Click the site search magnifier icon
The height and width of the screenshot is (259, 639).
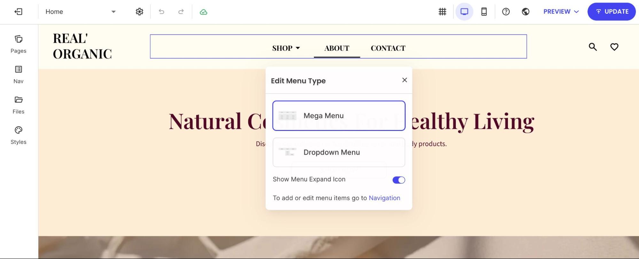point(593,47)
